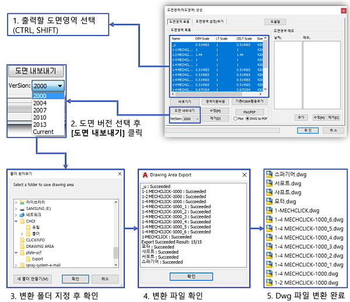Select the 모터.dwg file icon
The height and width of the screenshot is (302, 350).
tap(269, 201)
